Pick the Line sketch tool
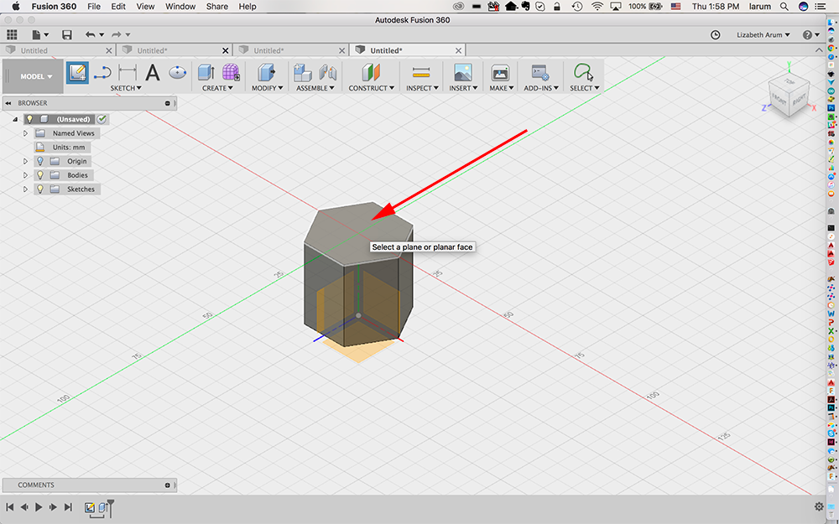The height and width of the screenshot is (524, 839). [102, 73]
